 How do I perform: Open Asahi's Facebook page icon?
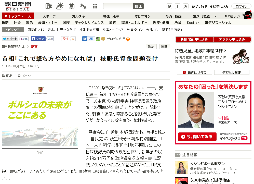(x=178, y=6)
